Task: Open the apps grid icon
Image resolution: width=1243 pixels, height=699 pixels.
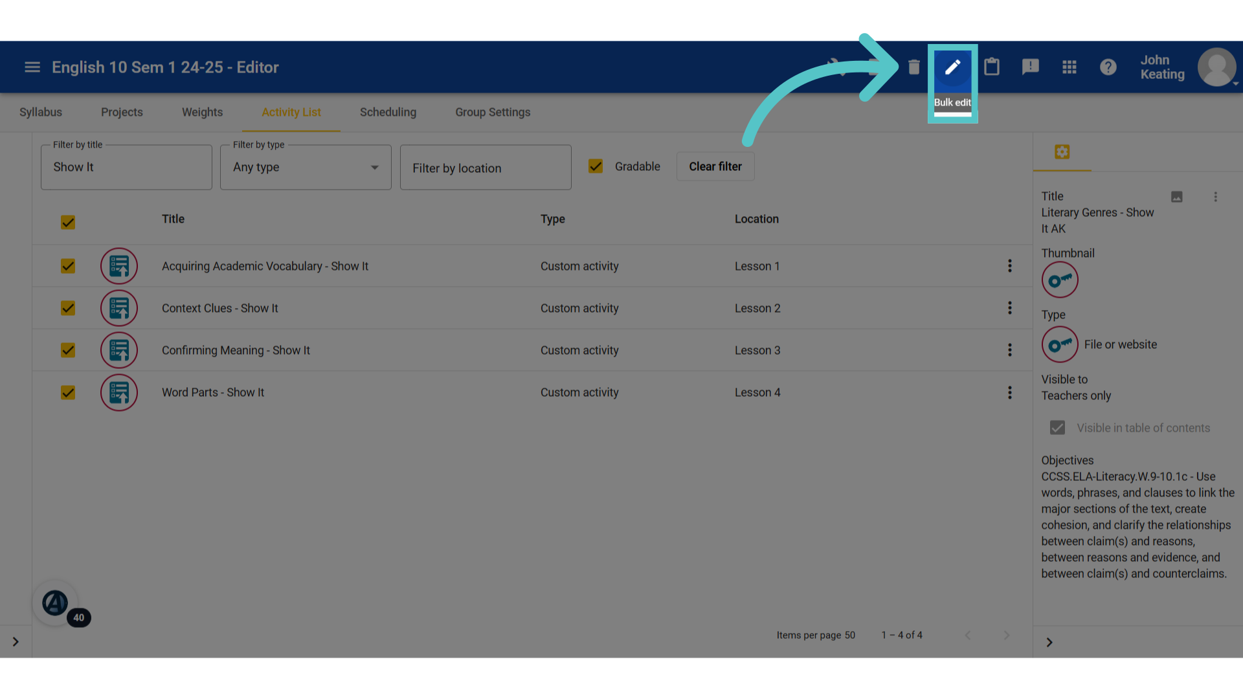Action: pos(1069,67)
